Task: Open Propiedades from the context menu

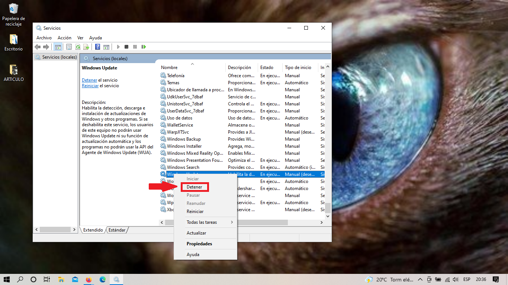Action: [x=199, y=244]
